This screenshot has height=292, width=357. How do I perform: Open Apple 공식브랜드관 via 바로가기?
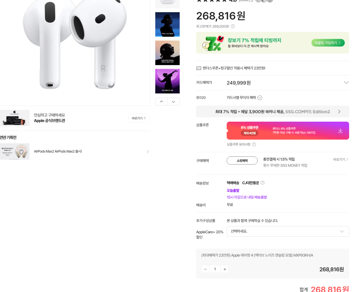[139, 118]
